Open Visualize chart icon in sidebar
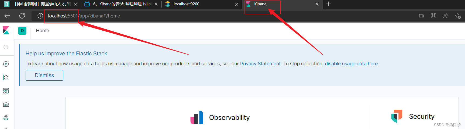This screenshot has height=129, width=465. coord(6,77)
